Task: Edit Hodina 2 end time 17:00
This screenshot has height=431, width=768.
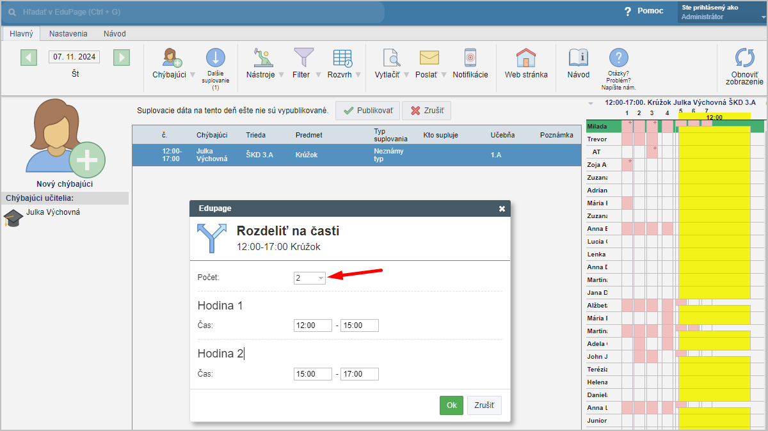Action: pos(360,374)
